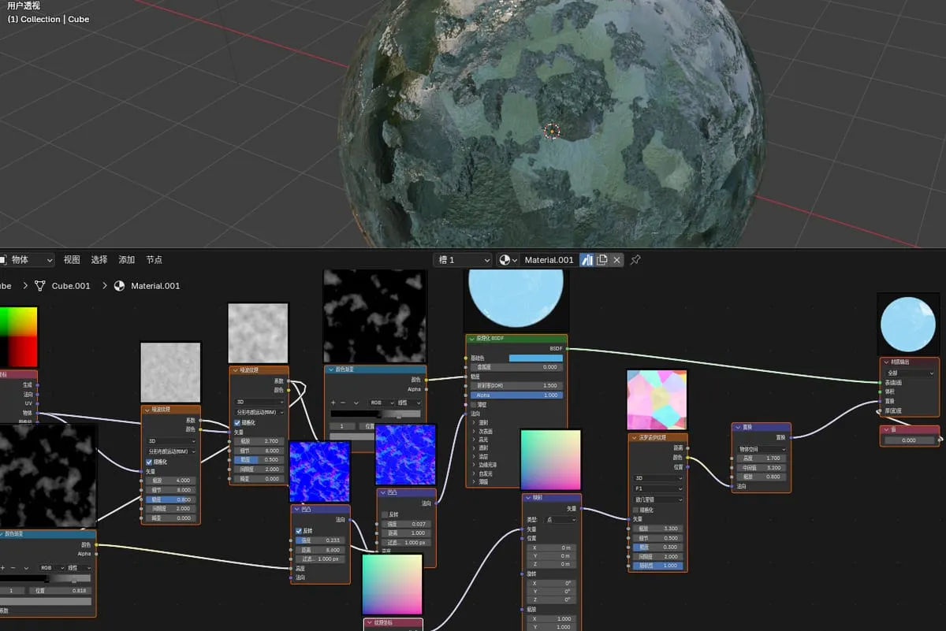The height and width of the screenshot is (631, 946).
Task: Toggle the fake user icon for Material.001
Action: tap(587, 260)
